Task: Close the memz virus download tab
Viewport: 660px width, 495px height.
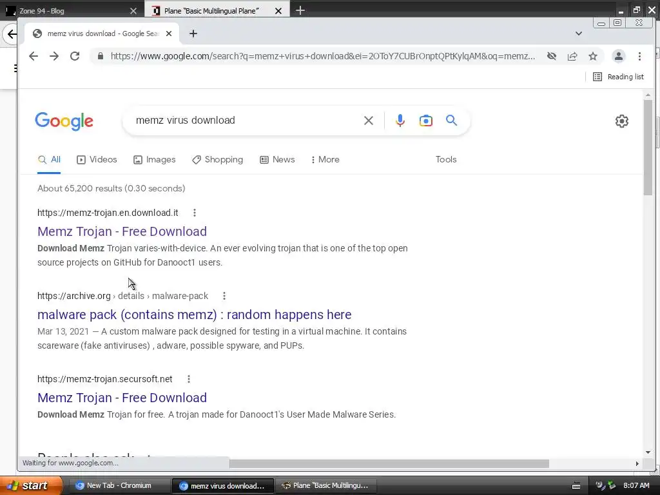Action: (169, 34)
